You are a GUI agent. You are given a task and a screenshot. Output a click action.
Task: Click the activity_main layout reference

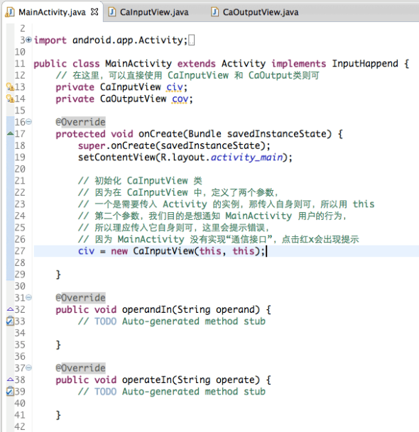(x=247, y=157)
